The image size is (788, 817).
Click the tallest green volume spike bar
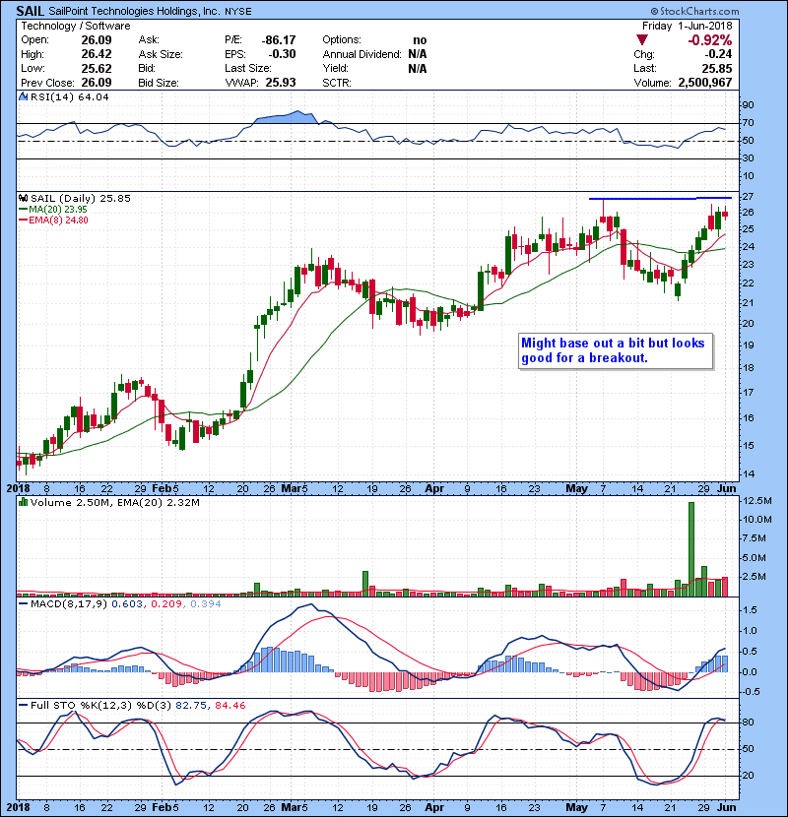[691, 548]
